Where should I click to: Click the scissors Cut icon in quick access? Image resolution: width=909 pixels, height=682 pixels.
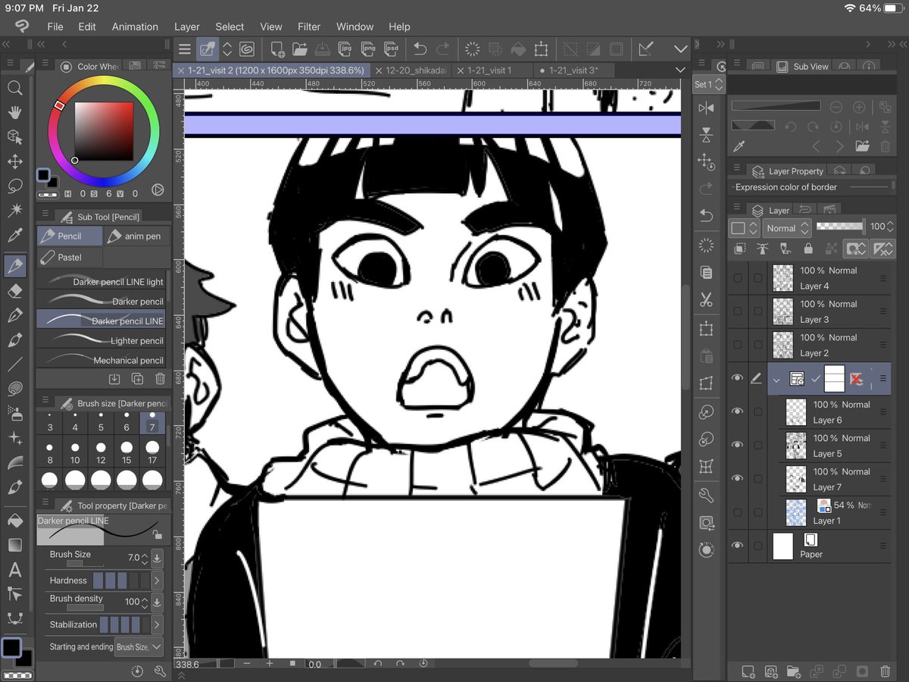click(706, 300)
